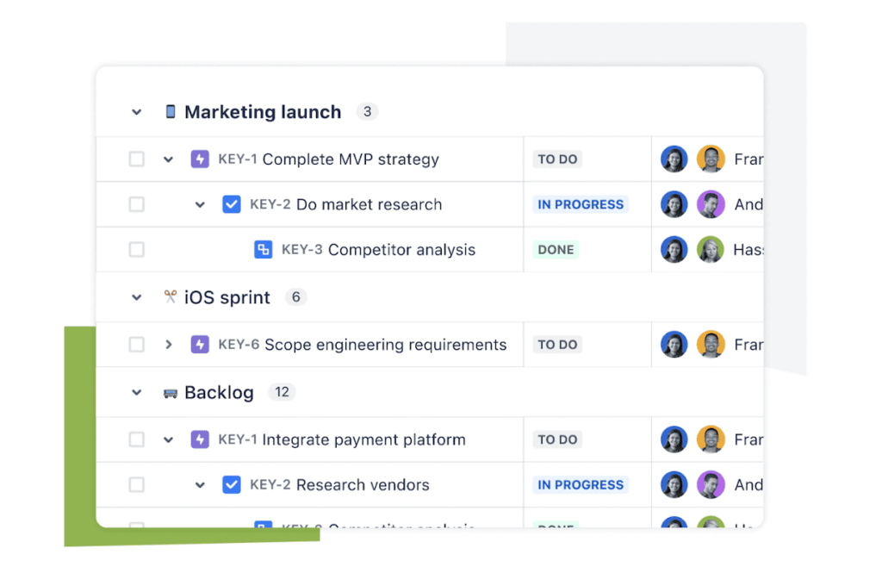Click the epic icon beside Scope engineering requirements

200,345
